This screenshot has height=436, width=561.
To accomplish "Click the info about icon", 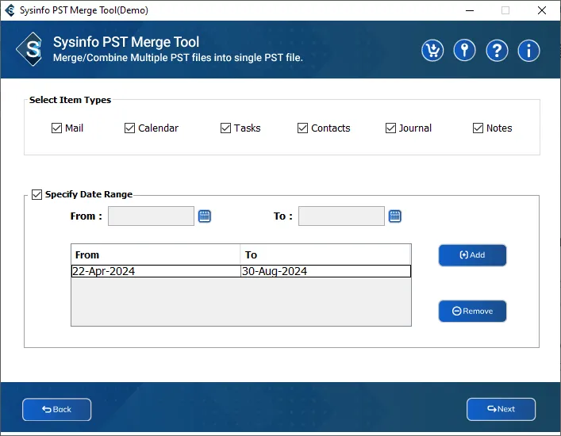I will click(x=528, y=51).
